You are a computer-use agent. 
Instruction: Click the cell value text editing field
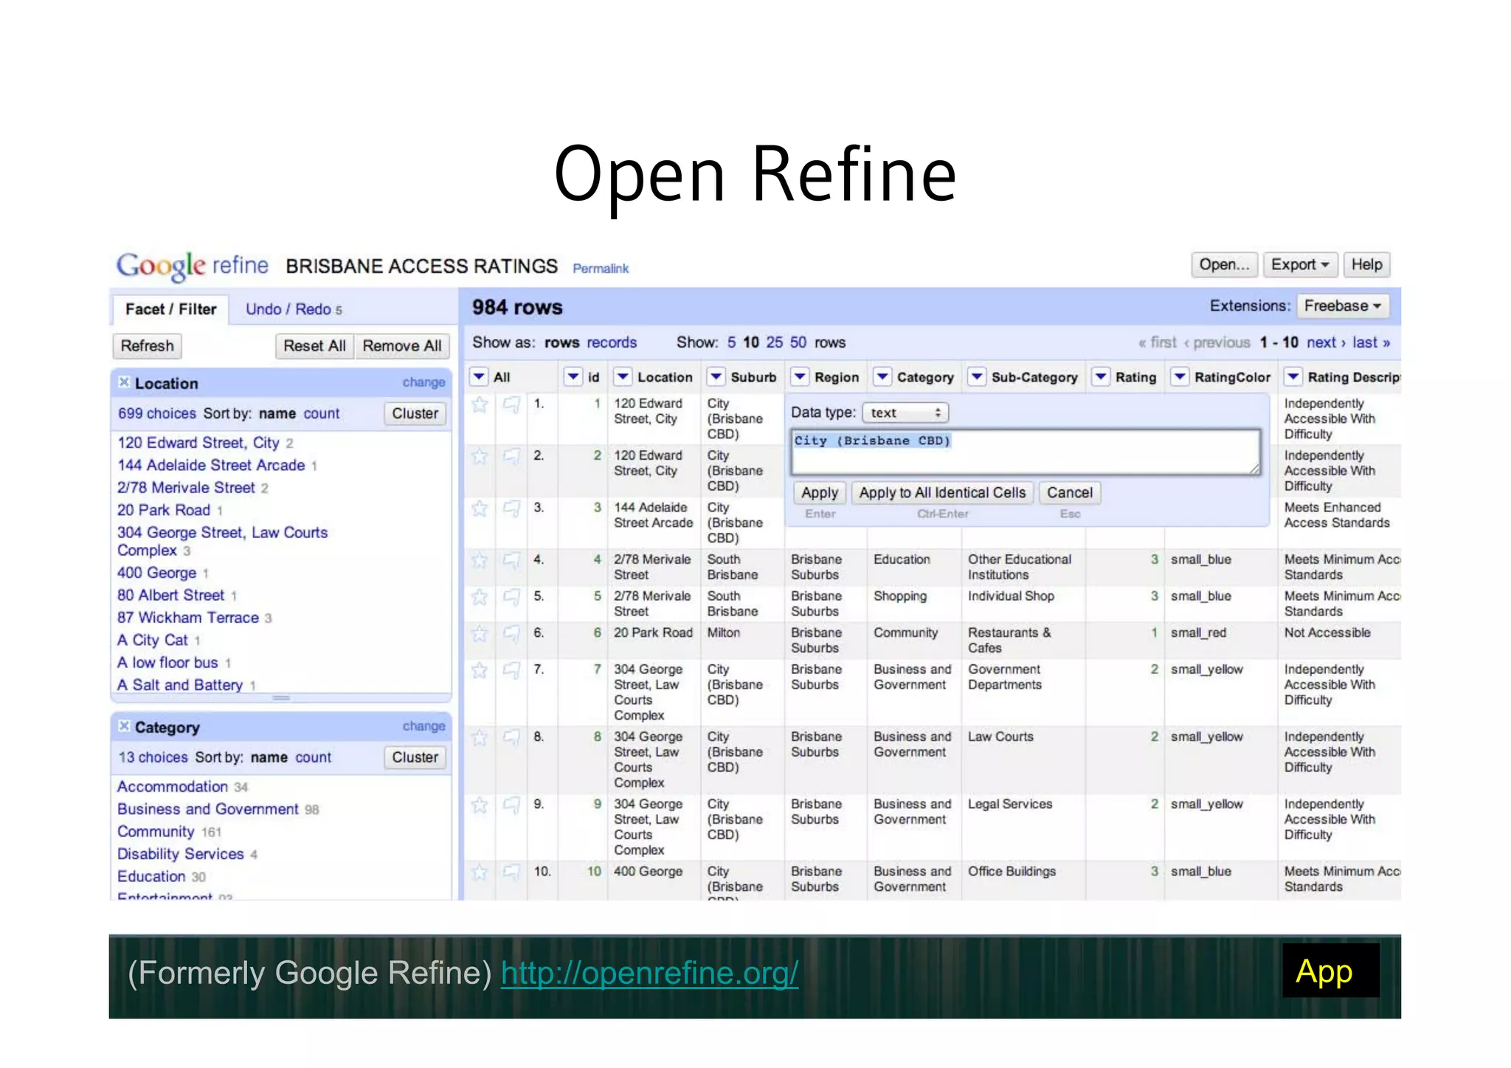click(x=1026, y=452)
